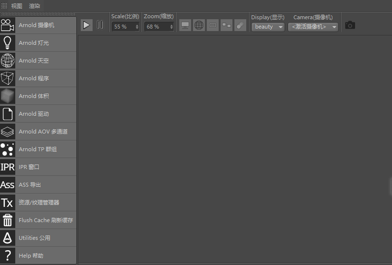Image resolution: width=392 pixels, height=265 pixels.
Task: Click the Arnold 驱动 driver page icon
Action: (x=7, y=114)
